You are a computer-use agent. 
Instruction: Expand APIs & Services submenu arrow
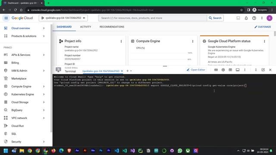coord(44,55)
